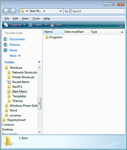The image size is (127, 150).
Task: Select Contacts in folder tree
Action: (x=8, y=125)
